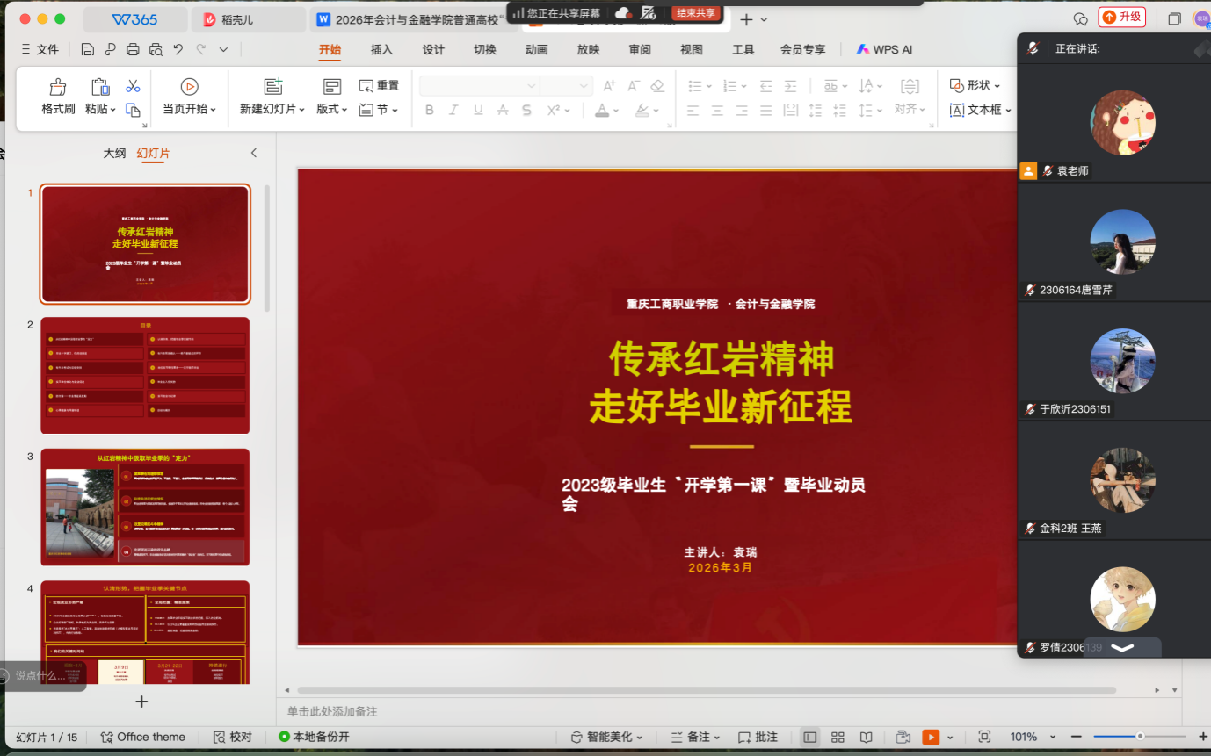Image resolution: width=1211 pixels, height=756 pixels.
Task: Start slideshow from current slide (当页开始) icon
Action: point(189,87)
